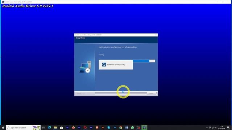Viewport: 232px width, 130px height.
Task: Open Premiere Pro from the taskbar
Action: 91,127
